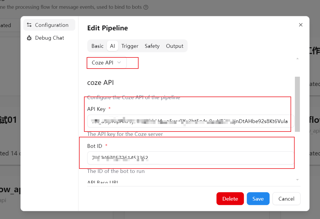
Task: Close the Edit Pipeline dialog
Action: (x=301, y=25)
